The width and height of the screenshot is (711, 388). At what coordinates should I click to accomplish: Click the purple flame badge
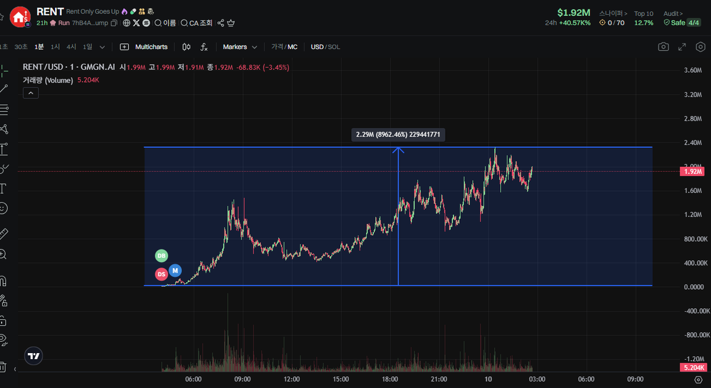[124, 11]
